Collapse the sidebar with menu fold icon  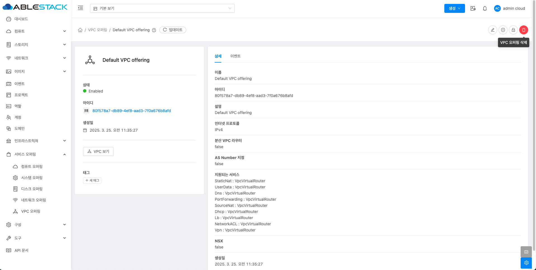coord(80,8)
